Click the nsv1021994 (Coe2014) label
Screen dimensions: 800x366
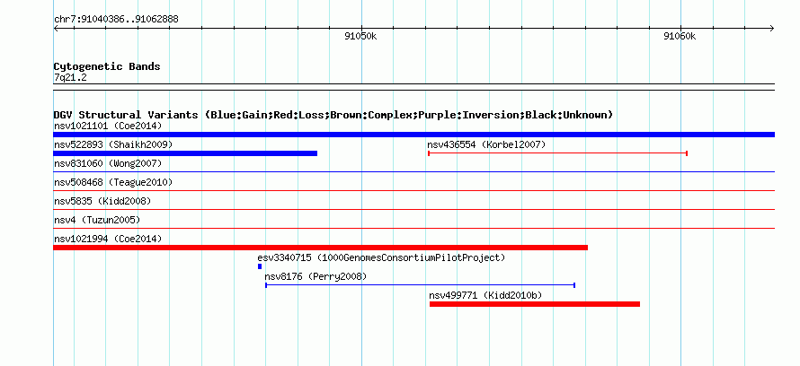108,239
